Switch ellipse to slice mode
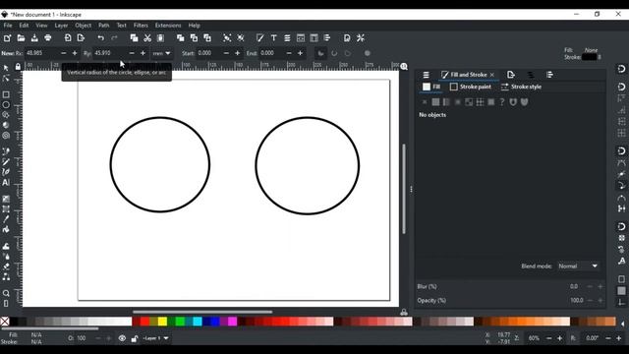The width and height of the screenshot is (629, 354). [x=321, y=53]
